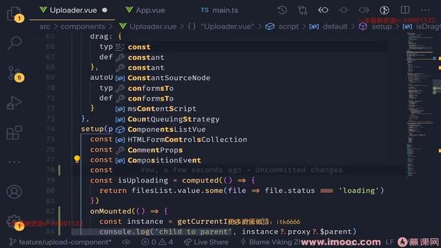Click line number 79 in the gutter
Screen dimensions: 441x248
[50, 180]
